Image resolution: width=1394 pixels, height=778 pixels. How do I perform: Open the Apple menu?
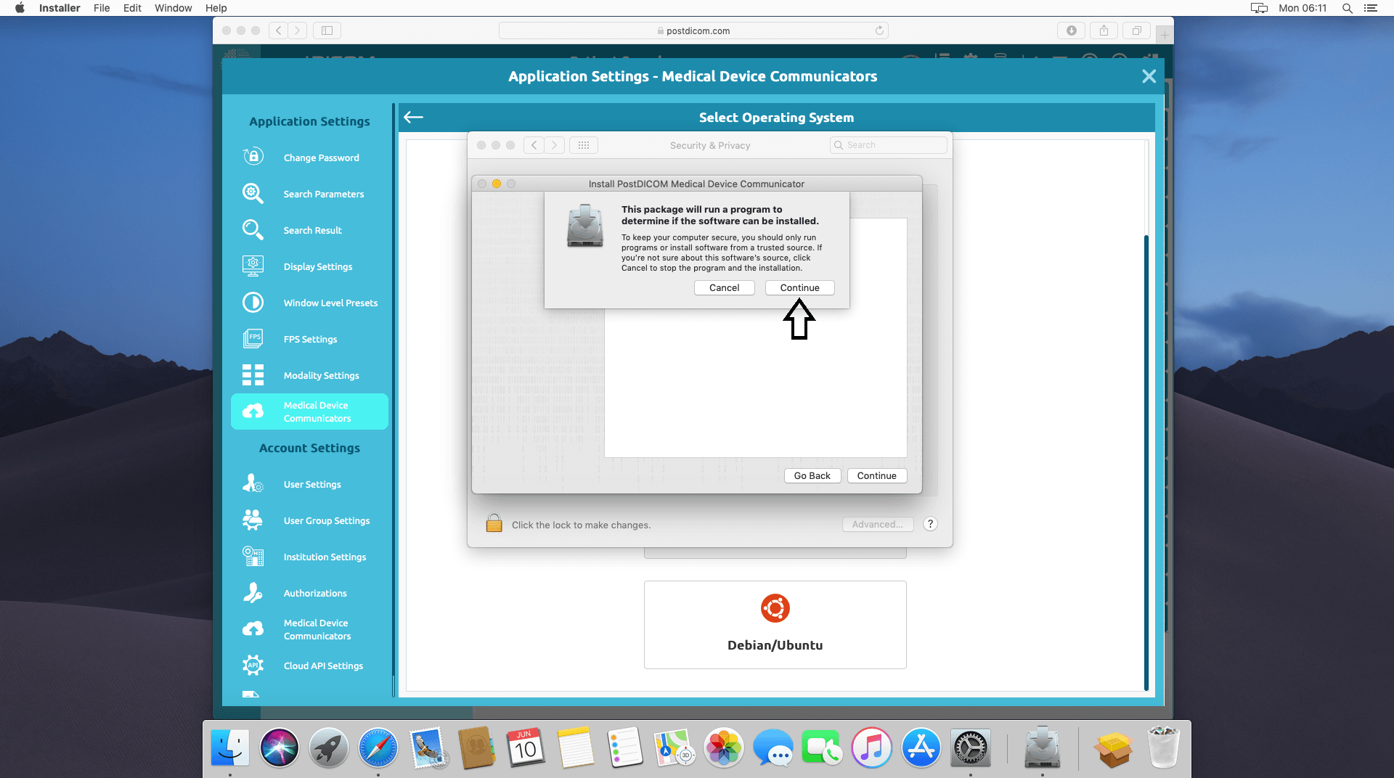(20, 8)
